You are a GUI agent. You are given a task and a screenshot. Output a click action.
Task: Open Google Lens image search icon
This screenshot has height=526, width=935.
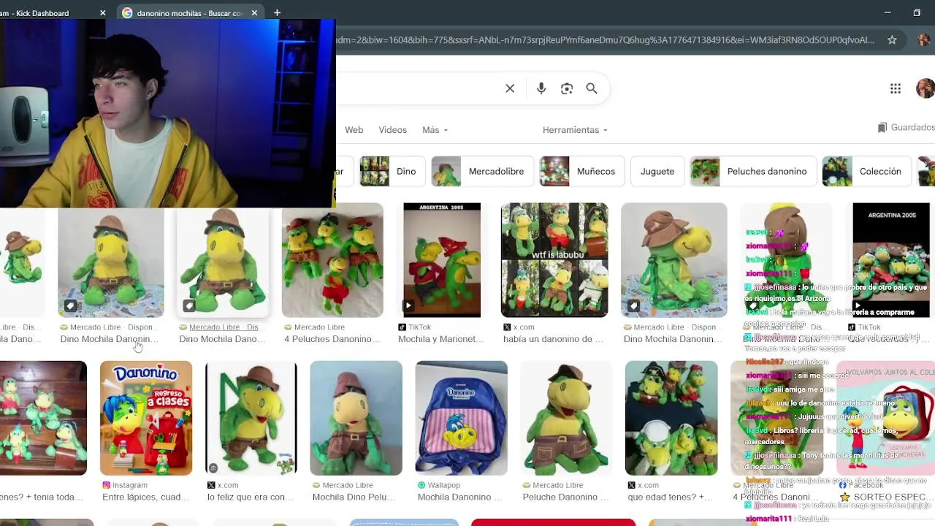pos(567,88)
